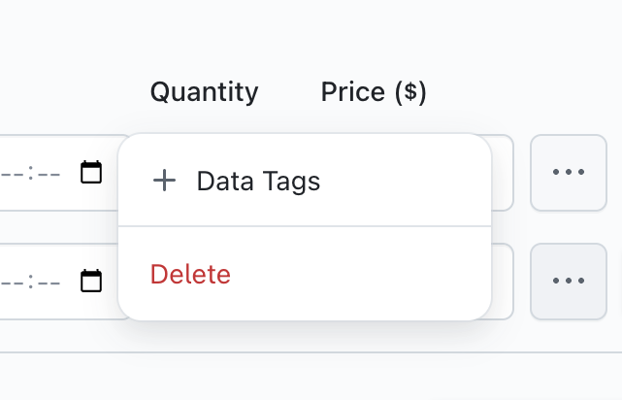This screenshot has height=400, width=622.
Task: Click the plus icon beside Data Tags
Action: pyautogui.click(x=165, y=181)
